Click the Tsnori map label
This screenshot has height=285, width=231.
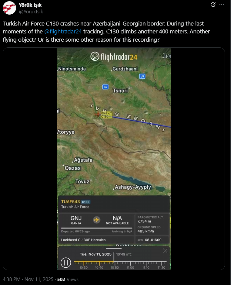pyautogui.click(x=120, y=91)
